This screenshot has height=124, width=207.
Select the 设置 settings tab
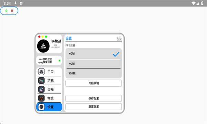(49, 107)
